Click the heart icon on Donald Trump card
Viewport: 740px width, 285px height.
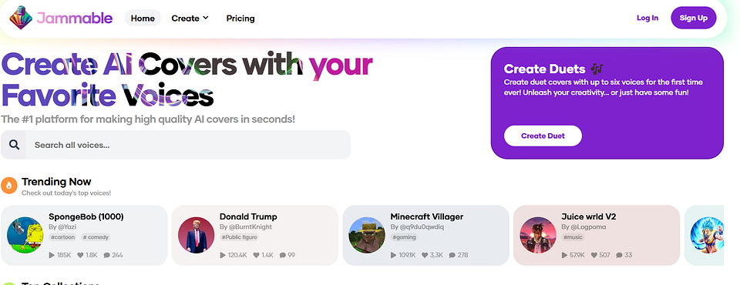point(256,255)
